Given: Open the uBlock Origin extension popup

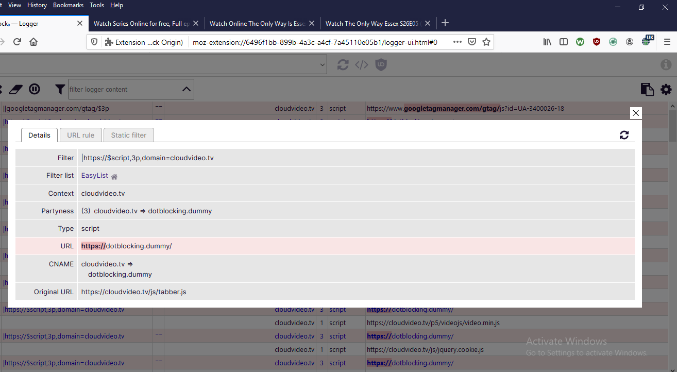Looking at the screenshot, I should pos(597,42).
